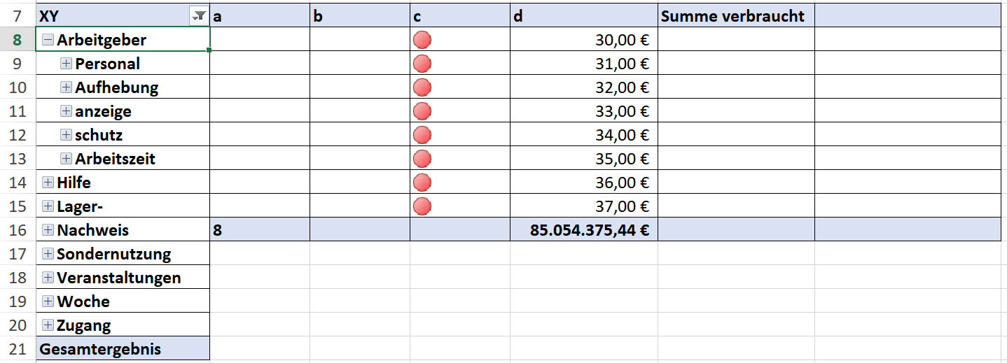Expand the Personal subgroup
Viewport: 1007px width, 363px height.
coord(66,64)
